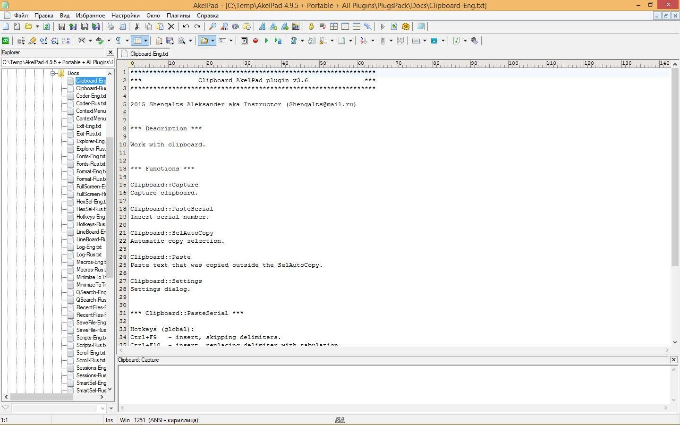Click the Undo arrow icon
This screenshot has width=680, height=425.
pos(186,26)
